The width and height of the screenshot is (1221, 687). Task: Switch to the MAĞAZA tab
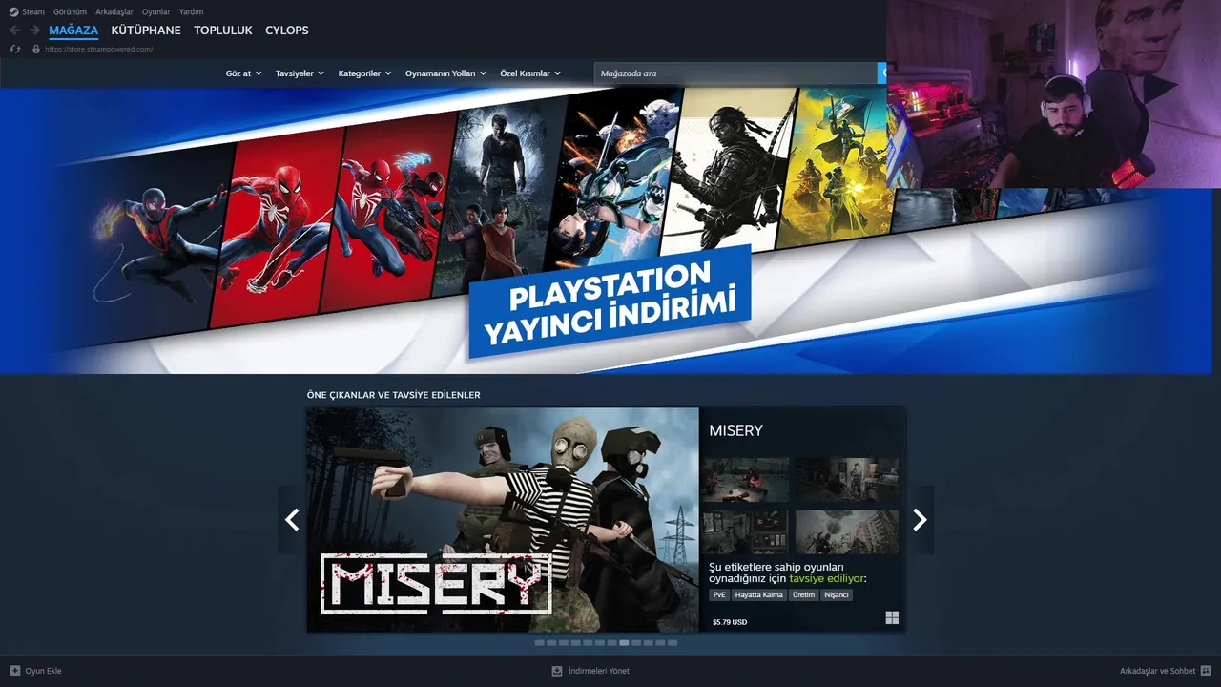(73, 31)
